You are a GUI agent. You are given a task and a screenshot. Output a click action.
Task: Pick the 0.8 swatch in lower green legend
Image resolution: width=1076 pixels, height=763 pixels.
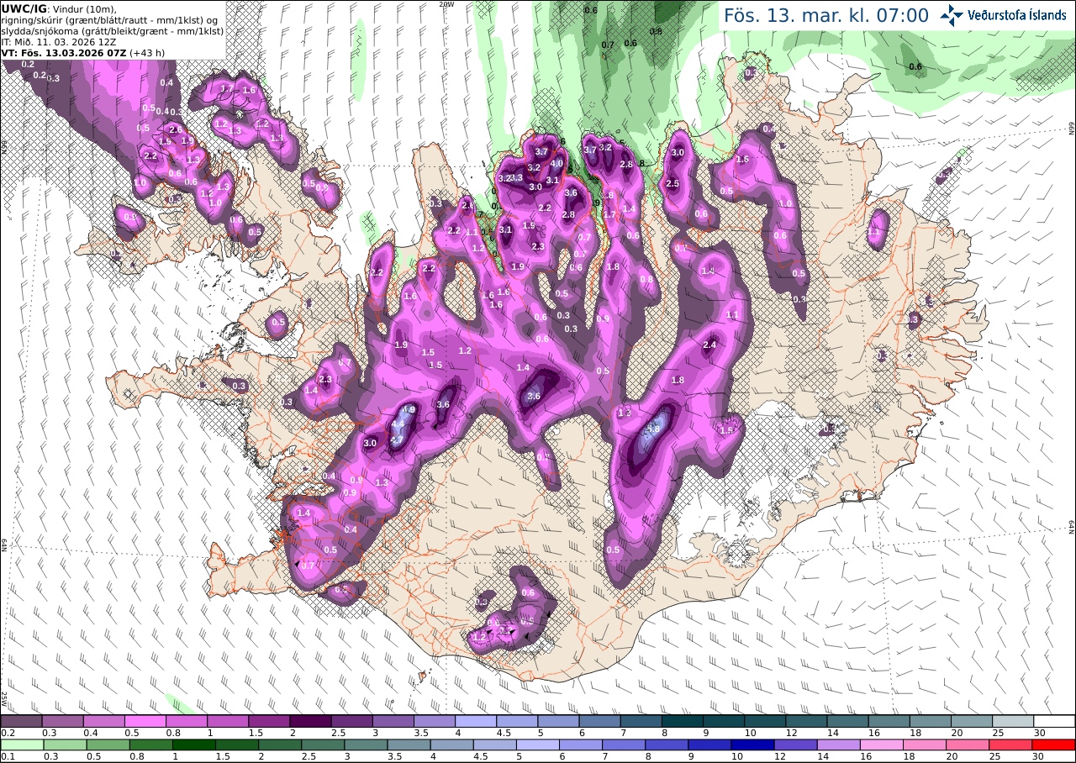(150, 745)
